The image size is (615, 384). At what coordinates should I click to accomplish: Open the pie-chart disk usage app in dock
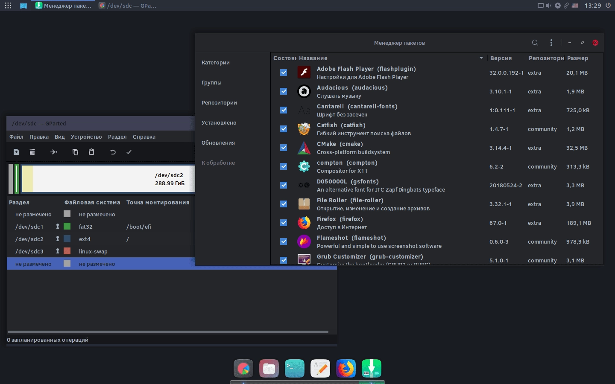coord(243,369)
